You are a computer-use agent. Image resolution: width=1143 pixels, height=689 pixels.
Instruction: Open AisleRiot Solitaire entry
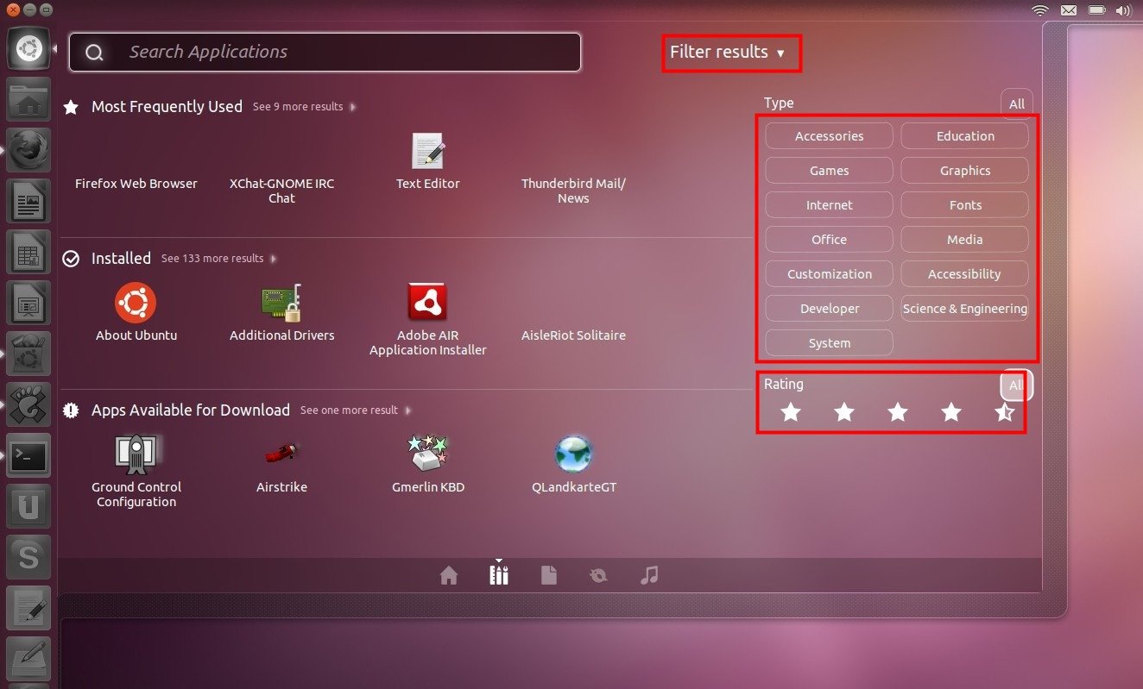pyautogui.click(x=573, y=335)
